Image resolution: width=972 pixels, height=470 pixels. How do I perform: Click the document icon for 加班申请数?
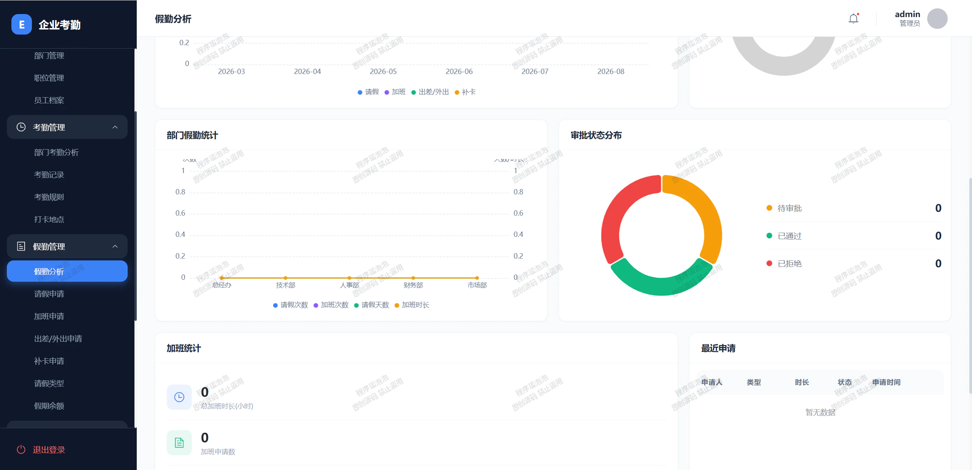(179, 443)
